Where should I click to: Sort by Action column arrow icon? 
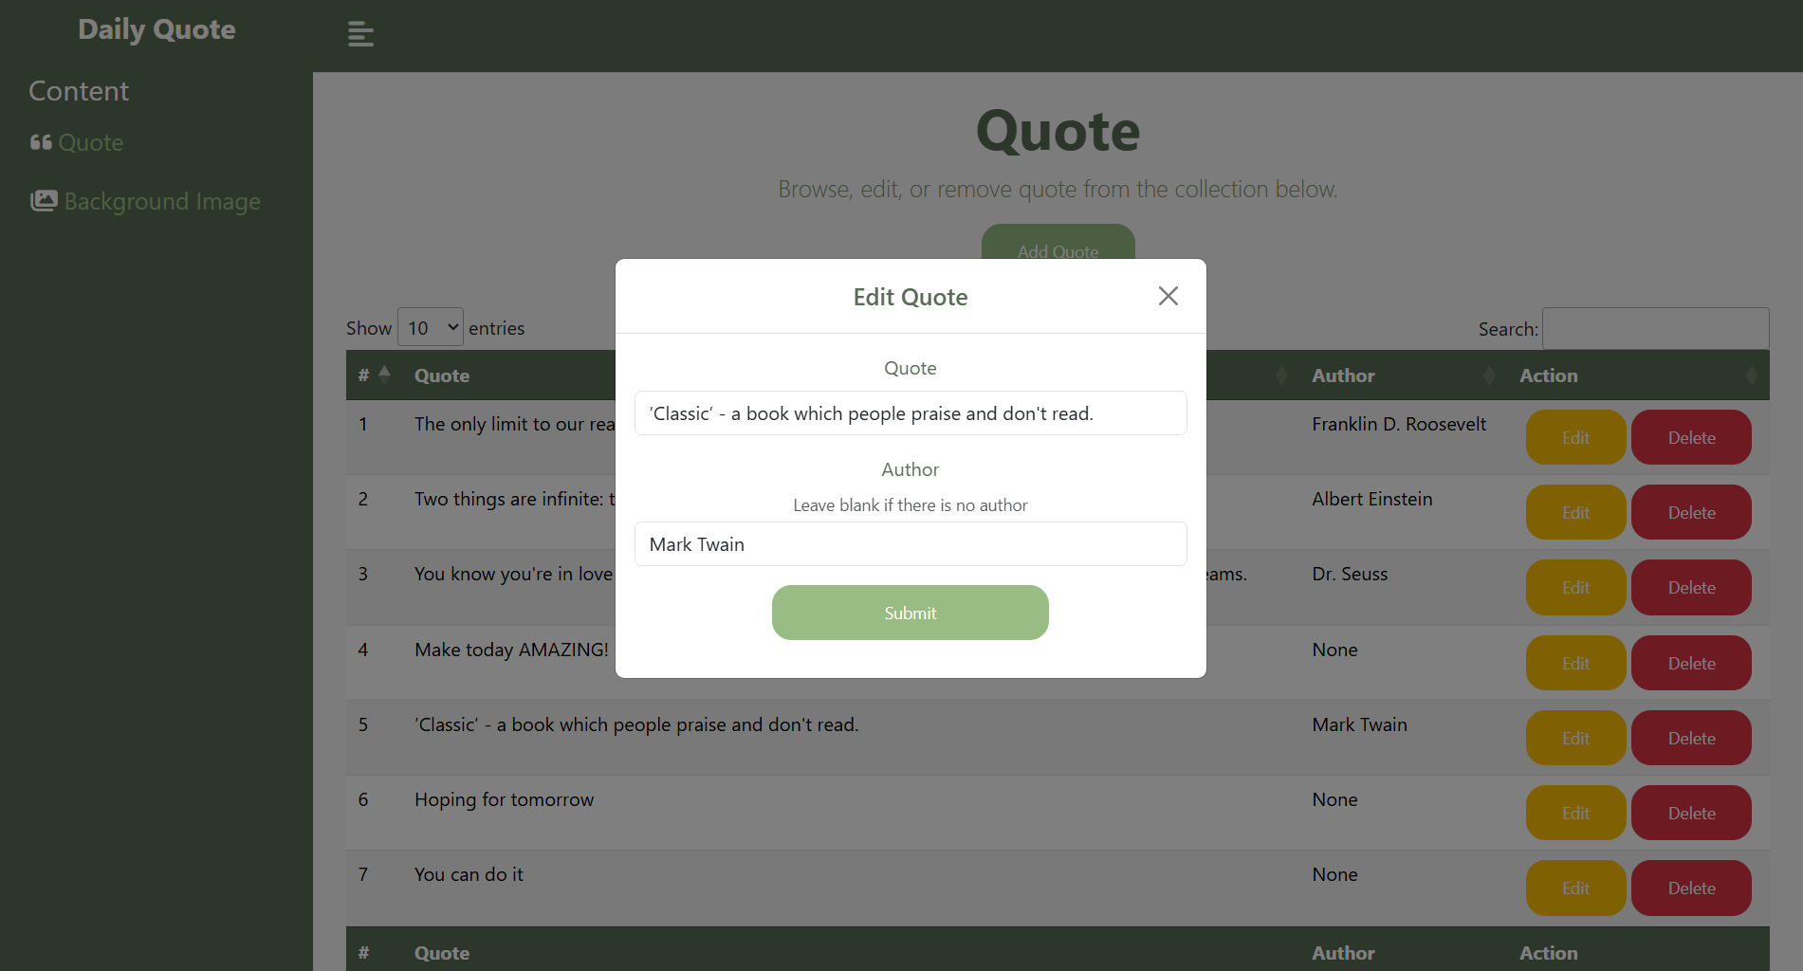pyautogui.click(x=1751, y=376)
